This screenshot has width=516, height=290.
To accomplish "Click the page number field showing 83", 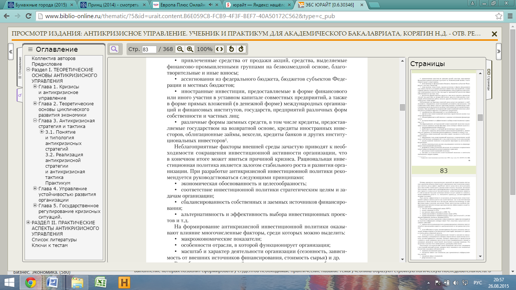I will 149,49.
